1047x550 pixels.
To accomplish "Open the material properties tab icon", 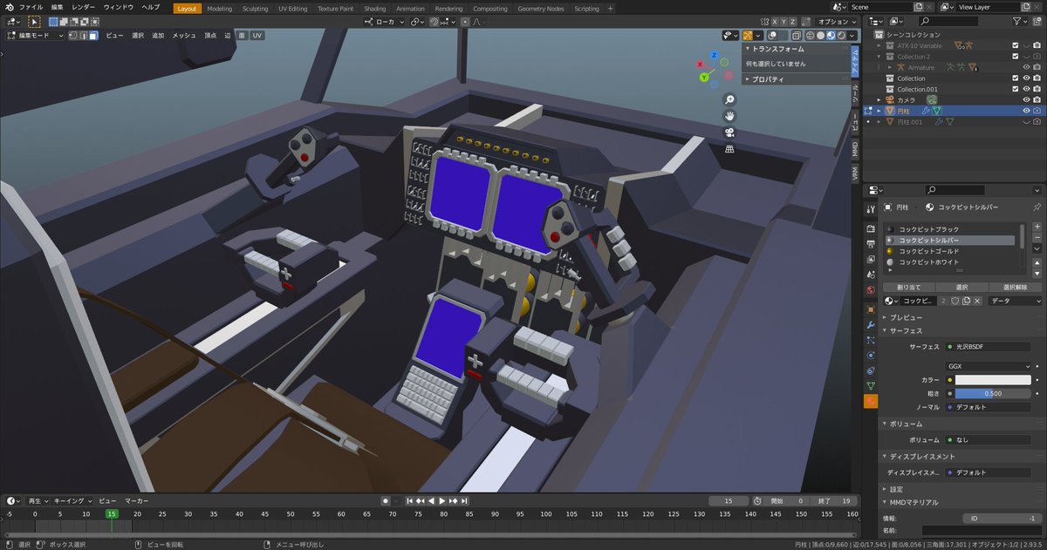I will 870,401.
